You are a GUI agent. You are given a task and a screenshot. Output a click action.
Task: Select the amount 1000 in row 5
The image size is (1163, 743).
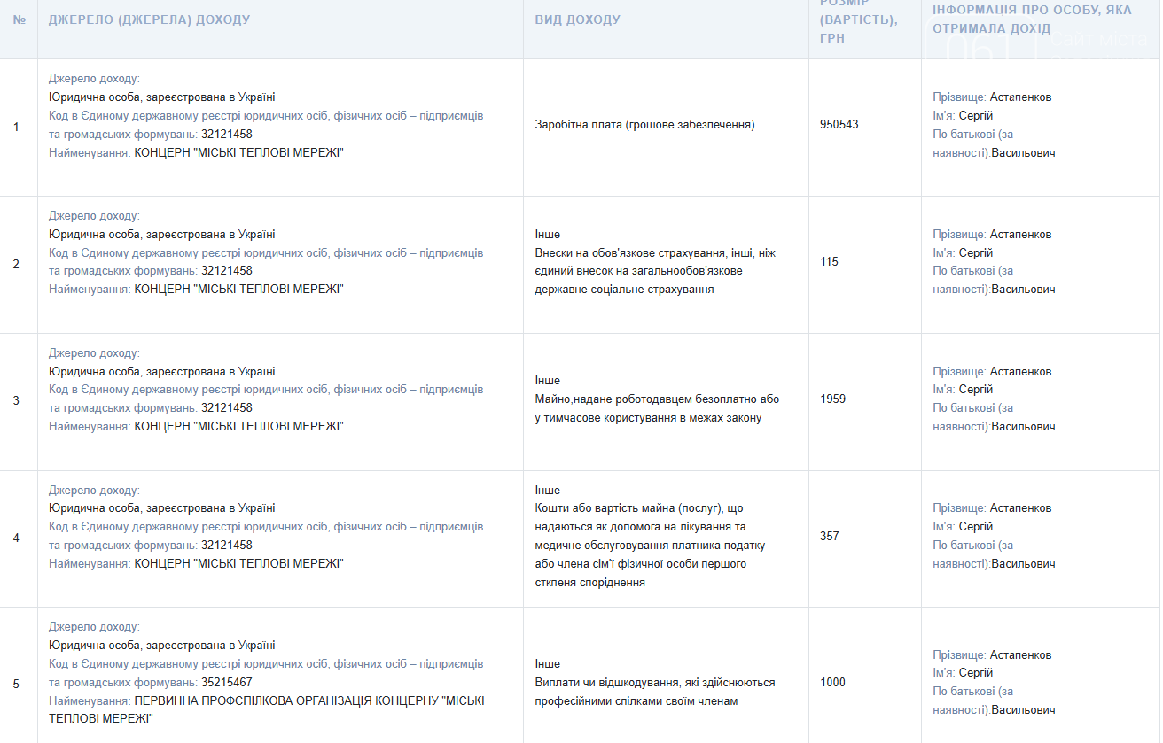click(832, 683)
